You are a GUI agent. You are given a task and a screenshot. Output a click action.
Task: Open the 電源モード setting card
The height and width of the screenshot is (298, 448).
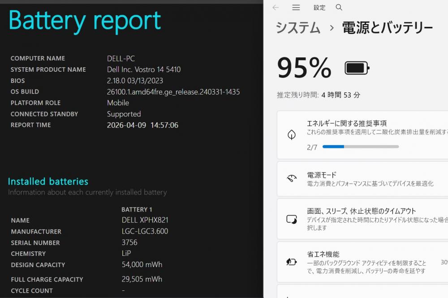point(362,179)
